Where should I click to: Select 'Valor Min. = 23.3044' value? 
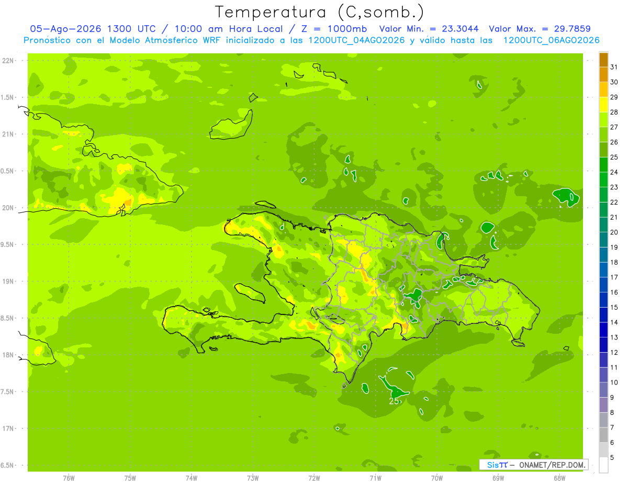[x=429, y=29]
